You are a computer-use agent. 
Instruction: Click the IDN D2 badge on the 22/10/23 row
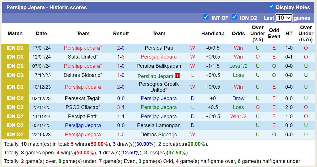click(15, 134)
